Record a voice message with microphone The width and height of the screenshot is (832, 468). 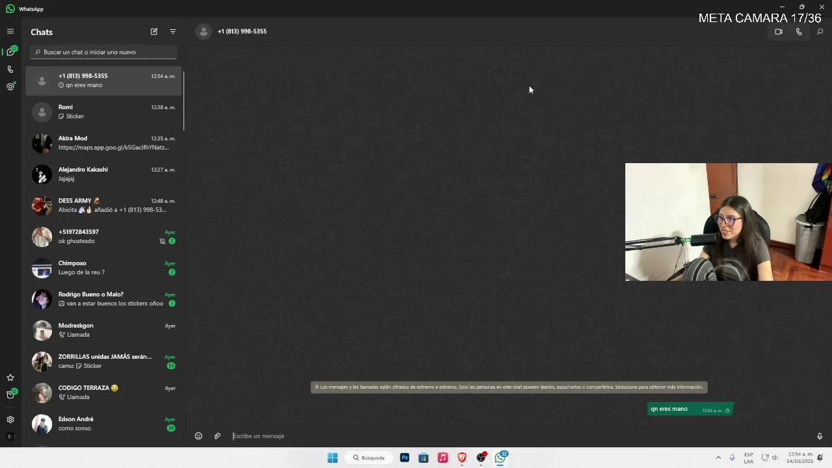pos(820,436)
